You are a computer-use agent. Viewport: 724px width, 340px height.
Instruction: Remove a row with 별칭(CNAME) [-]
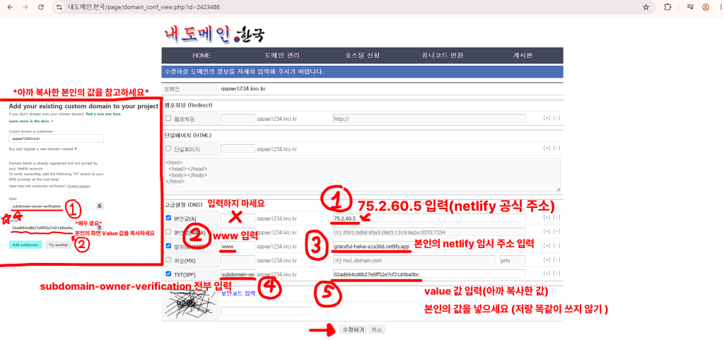[556, 246]
